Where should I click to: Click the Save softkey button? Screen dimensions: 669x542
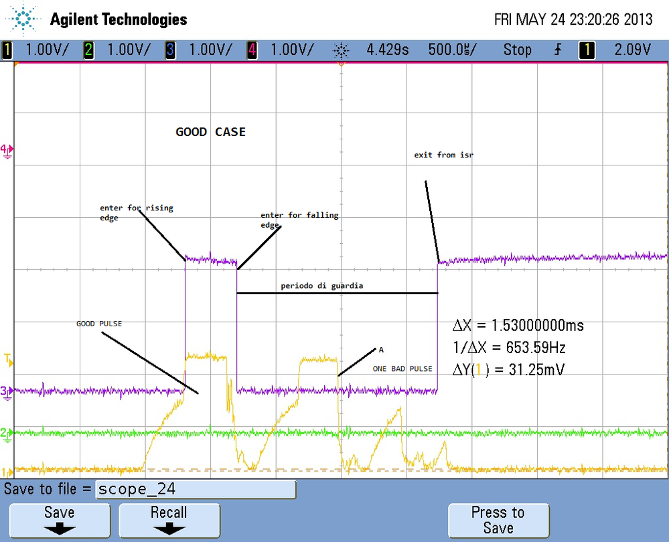coord(60,521)
